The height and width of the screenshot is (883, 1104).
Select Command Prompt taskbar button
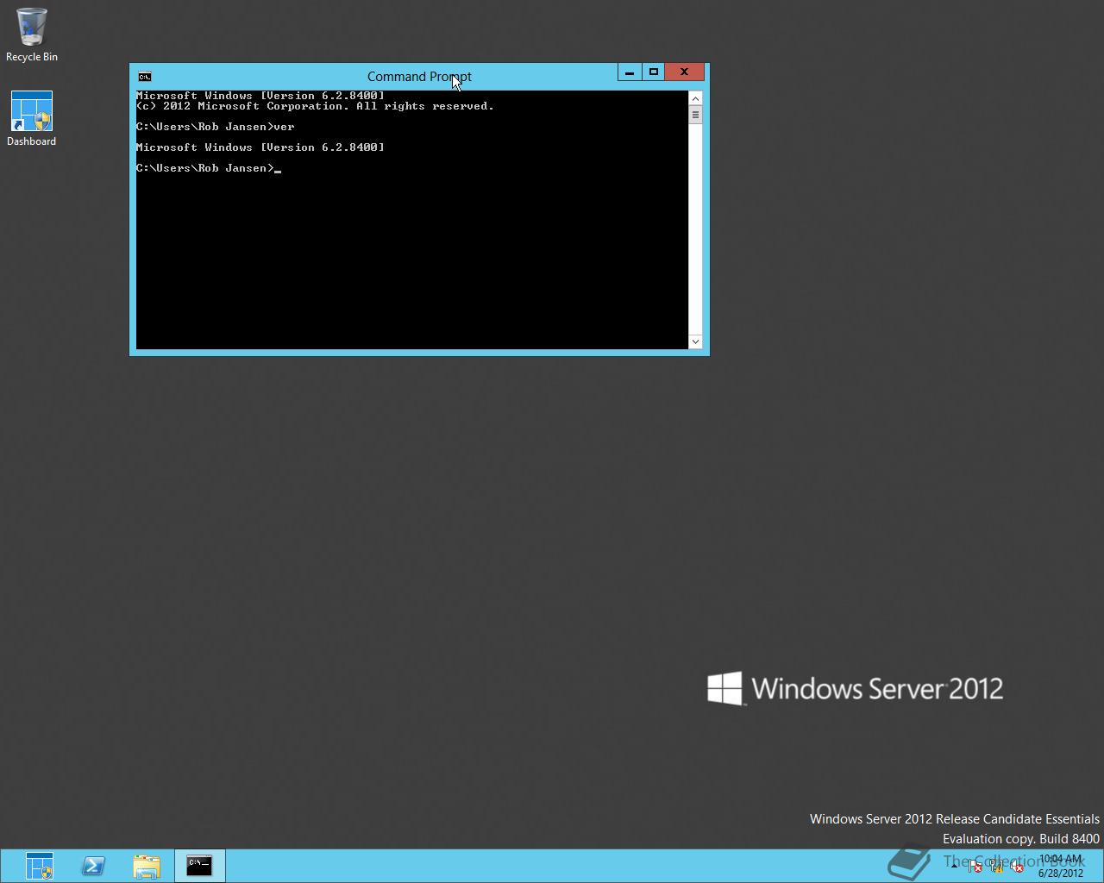click(199, 866)
